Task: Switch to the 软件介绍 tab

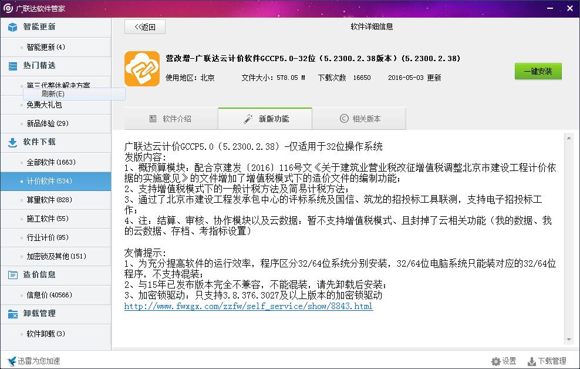Action: (171, 119)
